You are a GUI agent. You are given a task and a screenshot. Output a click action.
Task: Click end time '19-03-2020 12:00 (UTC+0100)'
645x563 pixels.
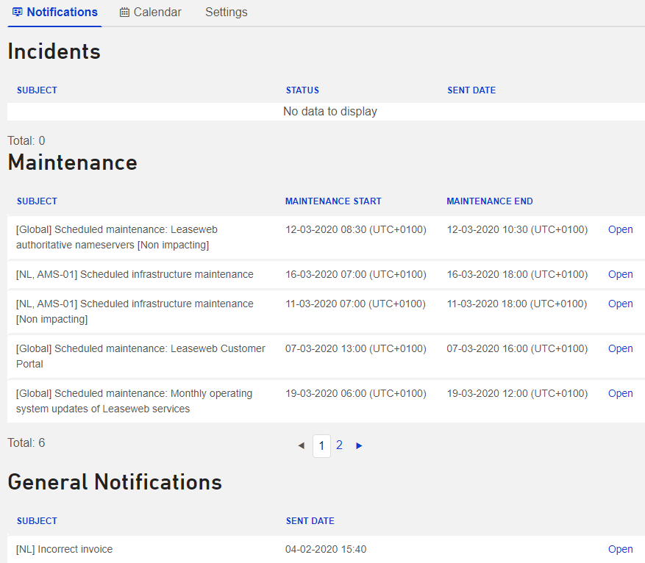pyautogui.click(x=517, y=393)
